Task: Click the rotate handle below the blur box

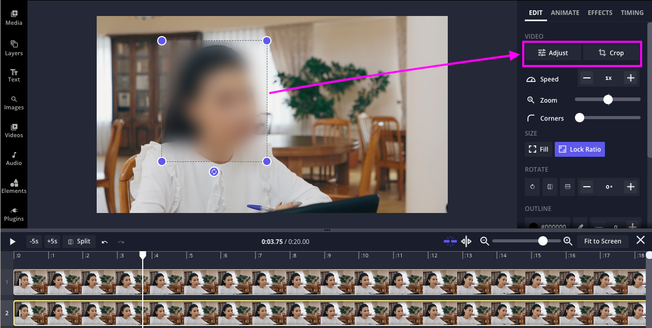Action: click(214, 172)
